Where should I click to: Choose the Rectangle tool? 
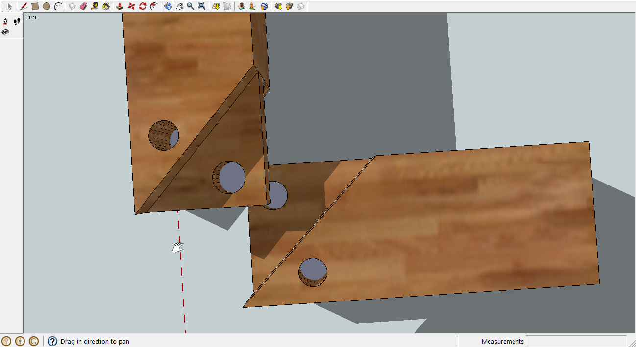[x=35, y=6]
